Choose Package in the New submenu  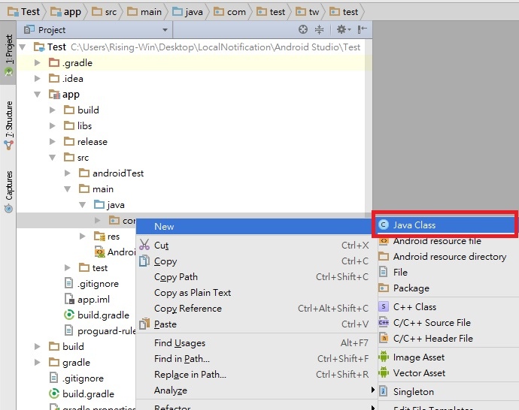[x=448, y=288]
